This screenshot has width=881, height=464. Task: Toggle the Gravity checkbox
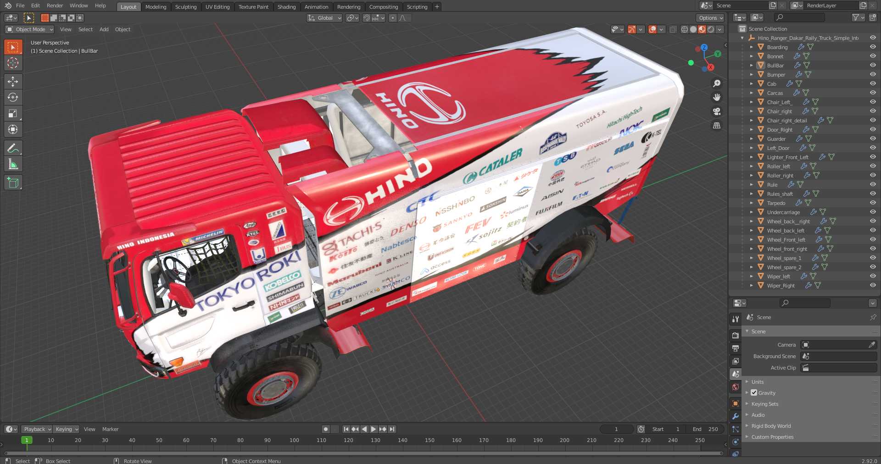pos(754,393)
